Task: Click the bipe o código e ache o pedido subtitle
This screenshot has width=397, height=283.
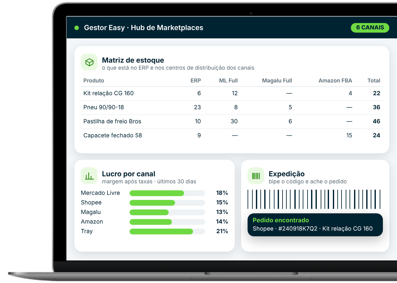Action: [x=308, y=182]
